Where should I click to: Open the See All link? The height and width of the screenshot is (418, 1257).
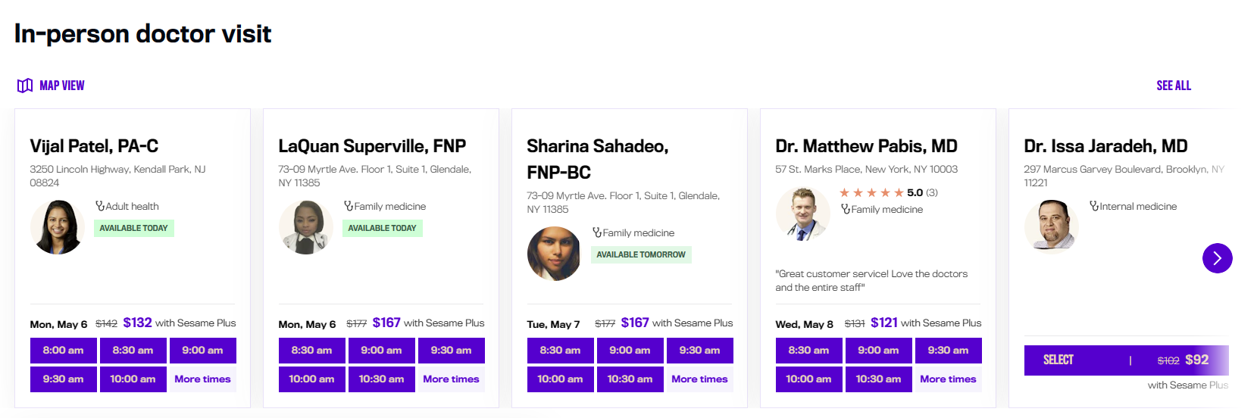(x=1173, y=86)
